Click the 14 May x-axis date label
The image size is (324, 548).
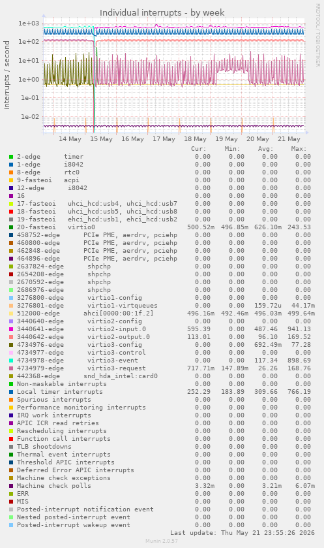70,139
